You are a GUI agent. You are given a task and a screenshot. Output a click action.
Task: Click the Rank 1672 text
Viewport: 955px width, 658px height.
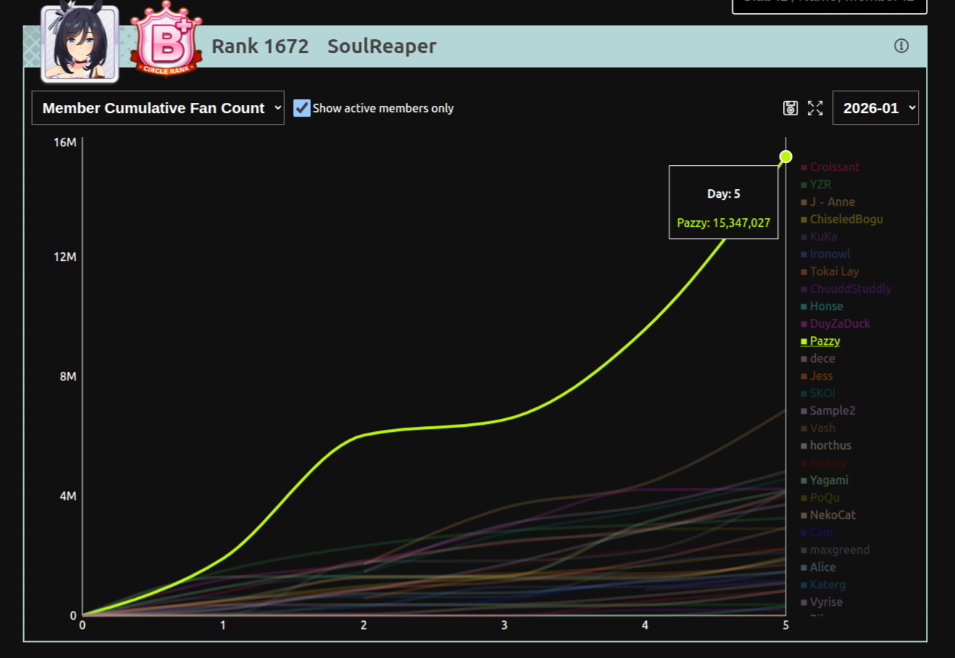[260, 46]
